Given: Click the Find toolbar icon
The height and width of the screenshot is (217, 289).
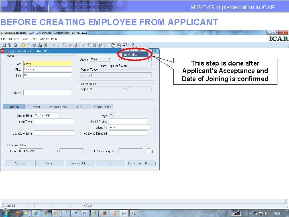Looking at the screenshot, I should coord(10,45).
